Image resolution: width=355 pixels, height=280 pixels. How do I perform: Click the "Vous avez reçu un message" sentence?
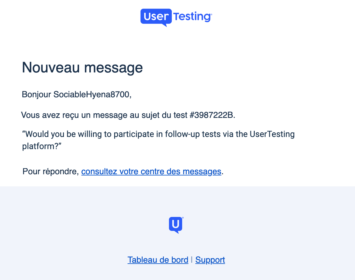128,115
